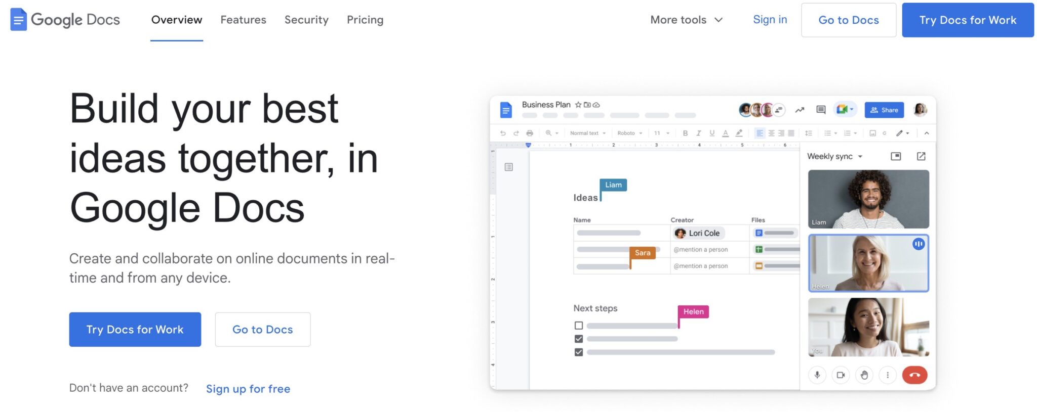Click the print icon in the toolbar
1037x412 pixels.
pyautogui.click(x=530, y=133)
